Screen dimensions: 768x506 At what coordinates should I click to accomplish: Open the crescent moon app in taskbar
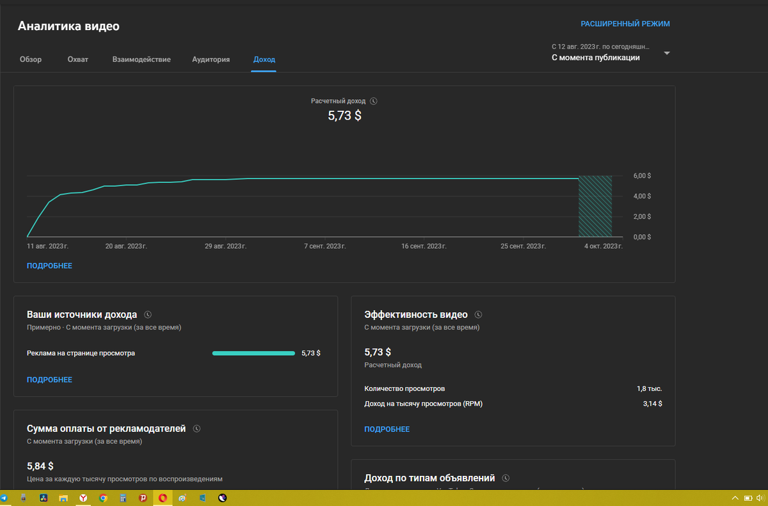[222, 498]
